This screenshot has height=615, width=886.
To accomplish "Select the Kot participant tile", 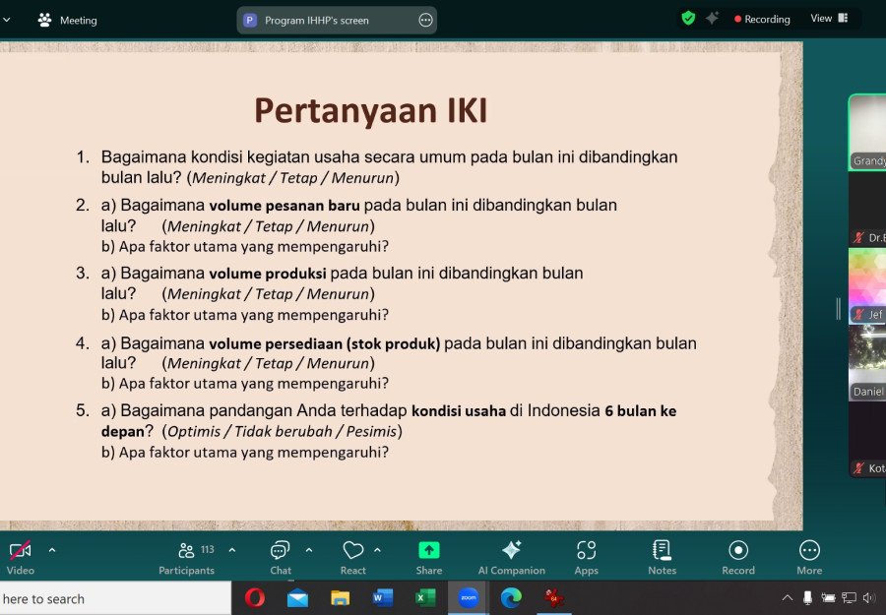I will 868,441.
